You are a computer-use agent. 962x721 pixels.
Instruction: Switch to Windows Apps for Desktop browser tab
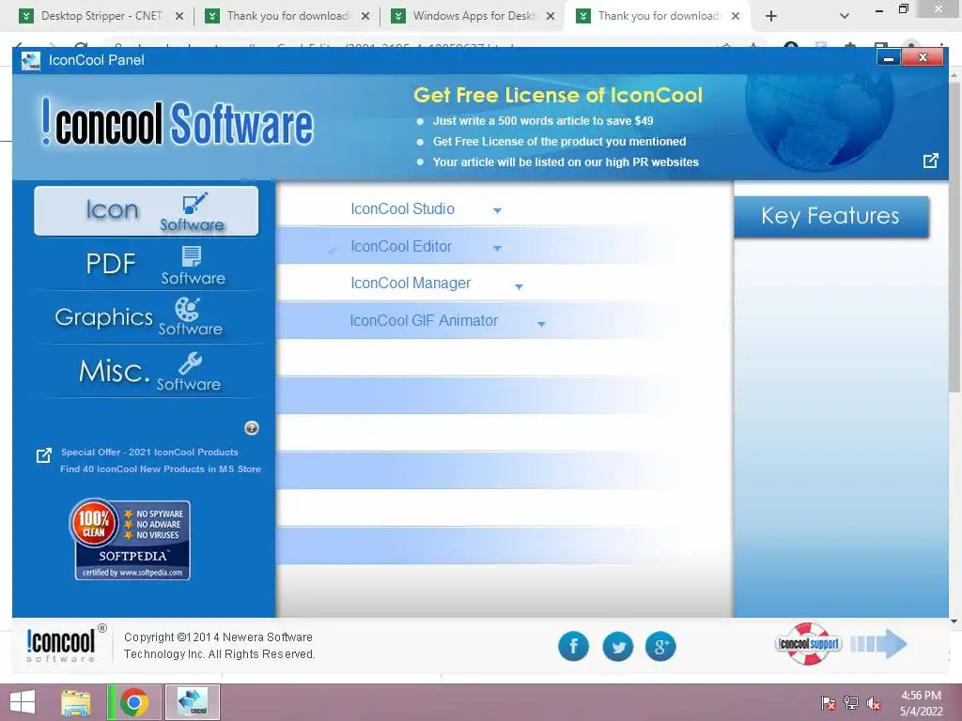coord(473,16)
